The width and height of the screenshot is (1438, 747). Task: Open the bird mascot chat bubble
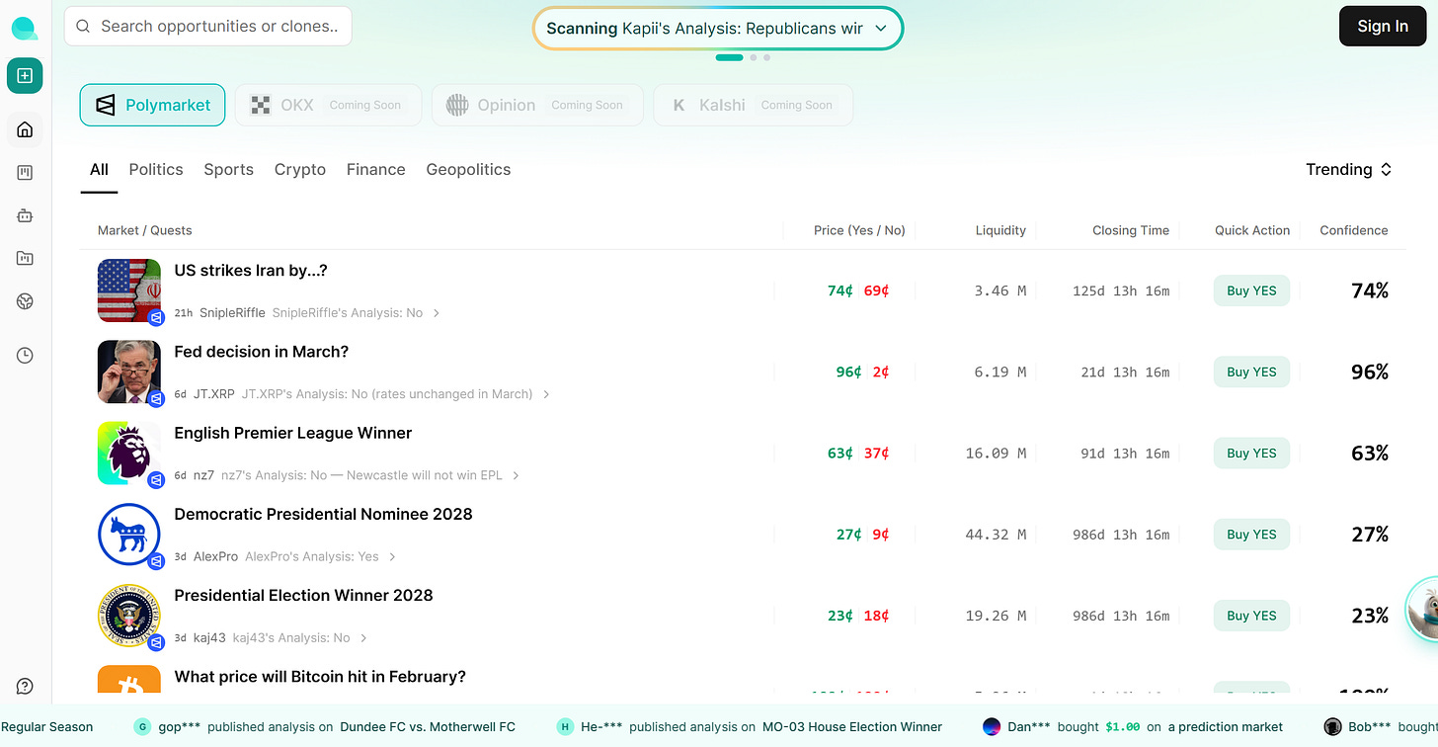(x=1422, y=609)
